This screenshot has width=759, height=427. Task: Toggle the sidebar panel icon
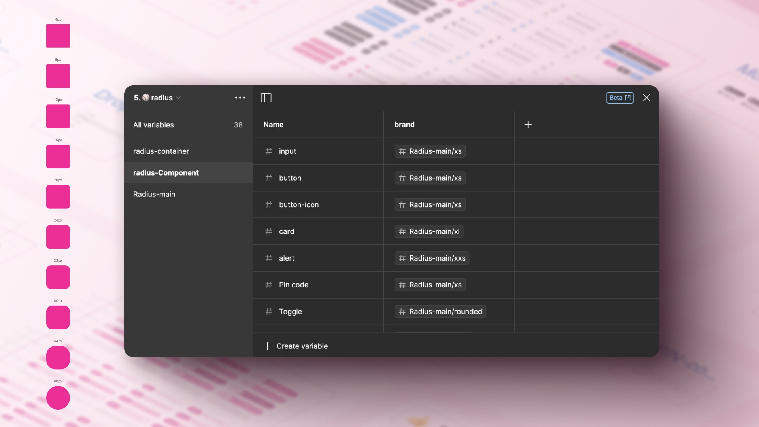266,98
